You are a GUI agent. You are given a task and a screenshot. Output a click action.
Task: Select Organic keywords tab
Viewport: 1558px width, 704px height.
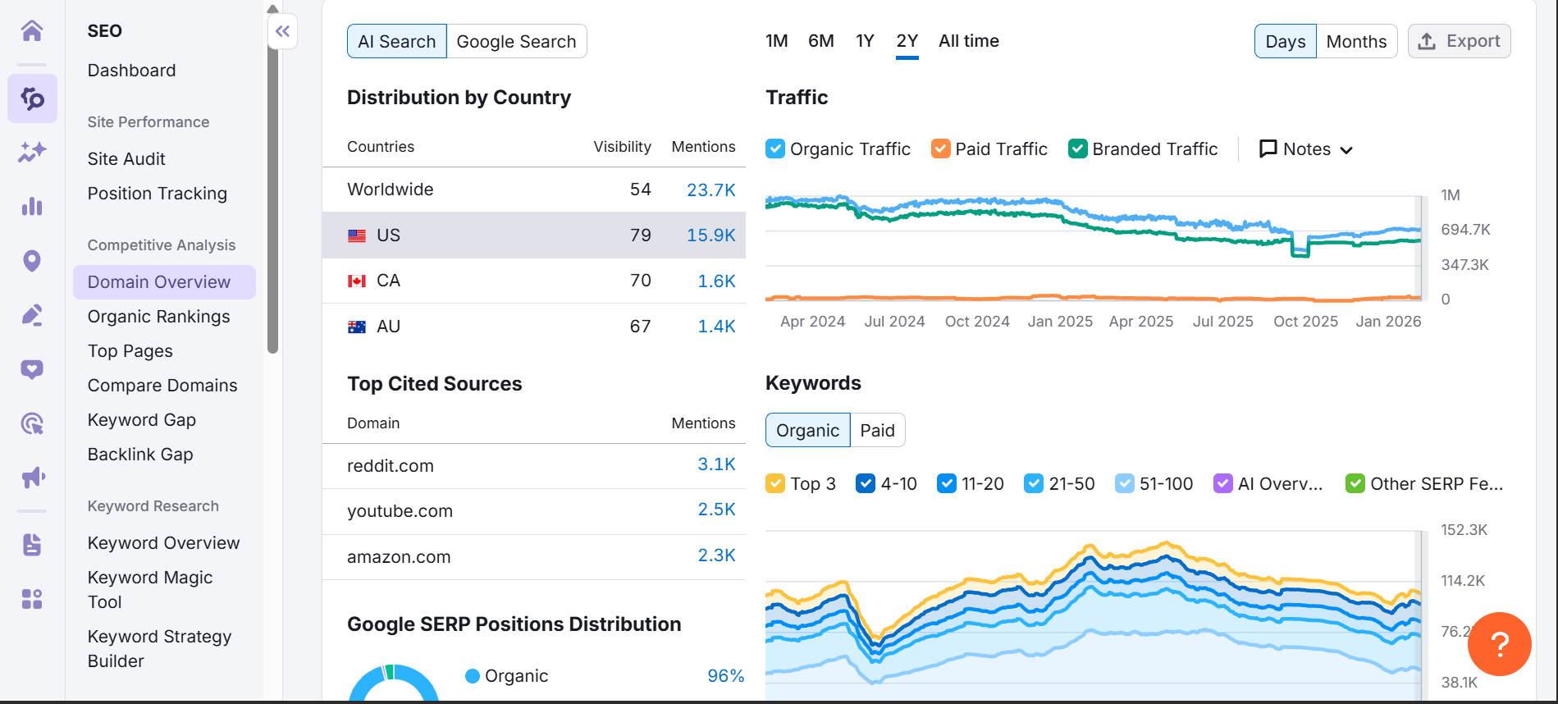pyautogui.click(x=808, y=430)
